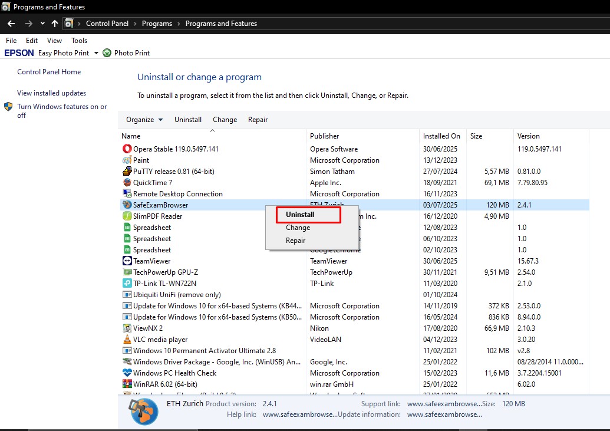This screenshot has height=431, width=610.
Task: Click the TeamViewer program icon
Action: click(x=127, y=261)
